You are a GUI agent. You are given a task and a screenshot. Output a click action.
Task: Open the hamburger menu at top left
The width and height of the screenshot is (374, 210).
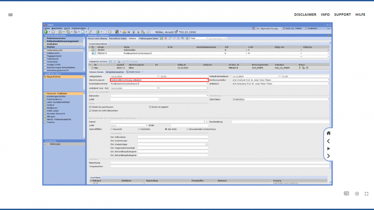10,14
